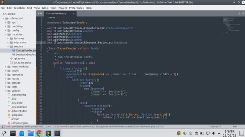Open the Preferences menu
This screenshot has width=245, height=137.
coord(76,8)
